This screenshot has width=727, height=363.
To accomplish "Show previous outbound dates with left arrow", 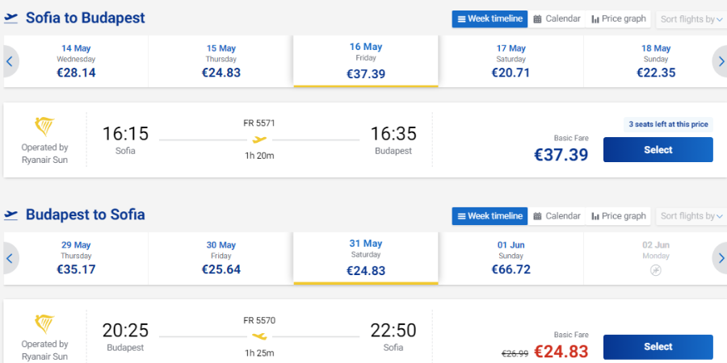I will (x=9, y=61).
